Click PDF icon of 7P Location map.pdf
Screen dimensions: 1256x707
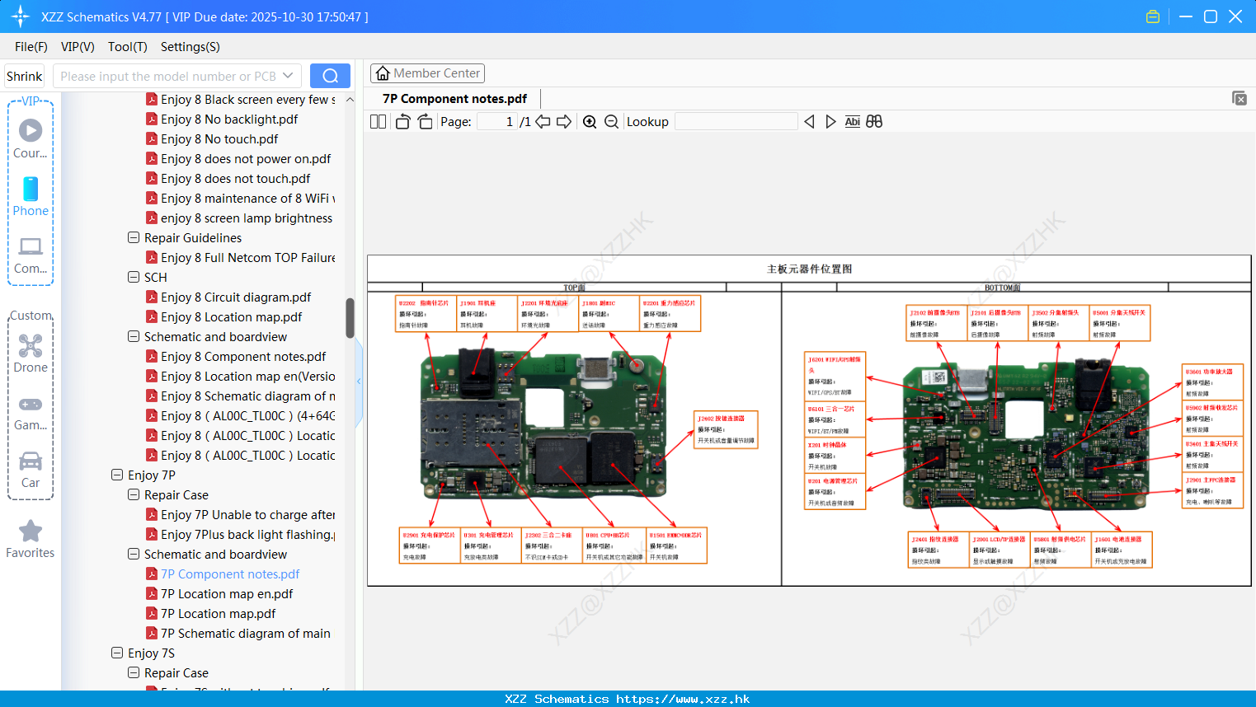tap(152, 613)
